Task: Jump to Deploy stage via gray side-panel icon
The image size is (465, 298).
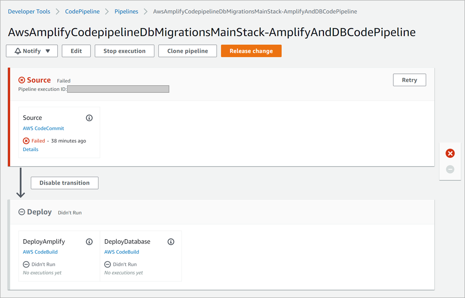Action: click(450, 169)
